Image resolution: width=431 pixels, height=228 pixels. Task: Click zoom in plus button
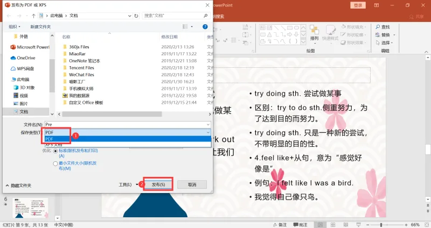(x=406, y=225)
